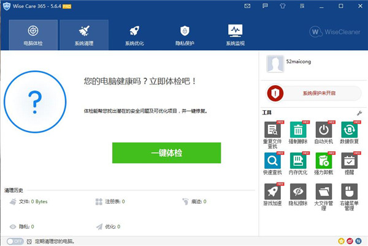Click the Wise Care 365 app shield icon
The height and width of the screenshot is (246, 368).
[7, 6]
